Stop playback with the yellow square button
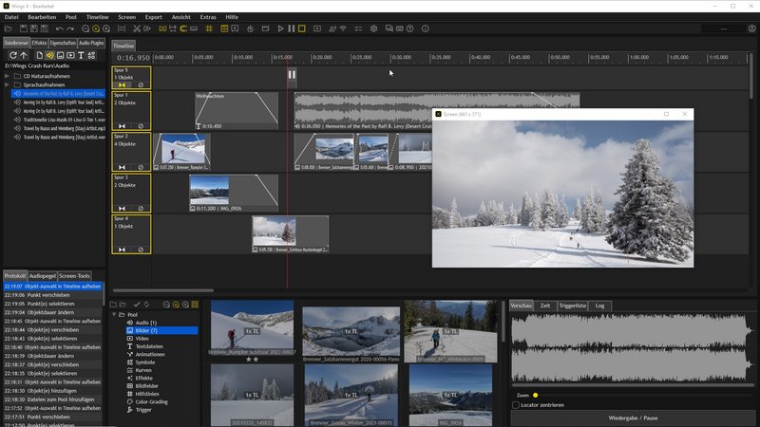This screenshot has height=427, width=760. 302,29
